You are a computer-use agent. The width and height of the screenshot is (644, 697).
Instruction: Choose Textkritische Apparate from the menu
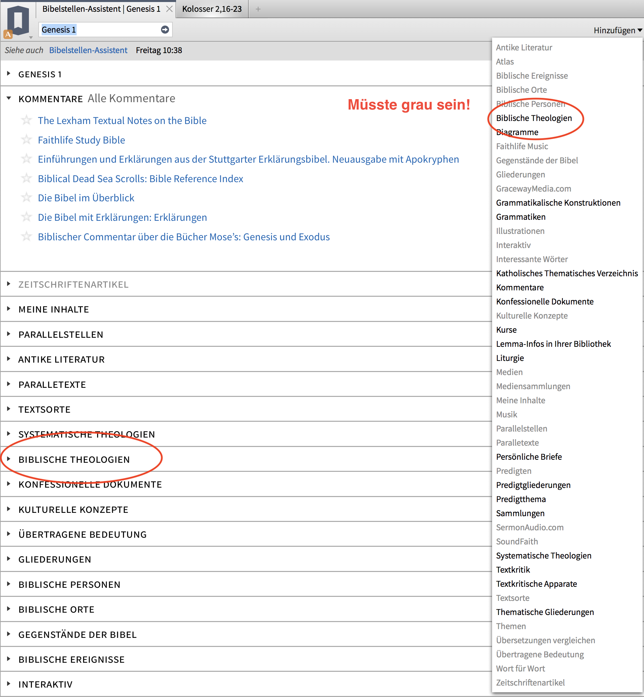pyautogui.click(x=536, y=584)
